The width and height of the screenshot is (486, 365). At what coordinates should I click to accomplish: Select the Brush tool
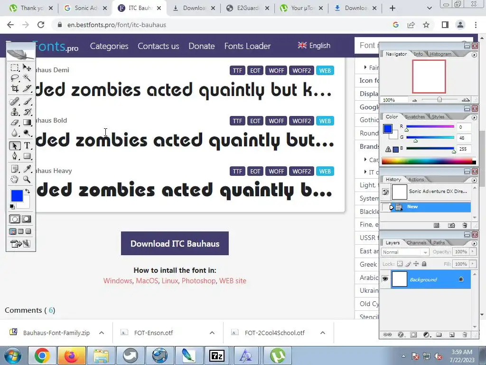point(27,101)
